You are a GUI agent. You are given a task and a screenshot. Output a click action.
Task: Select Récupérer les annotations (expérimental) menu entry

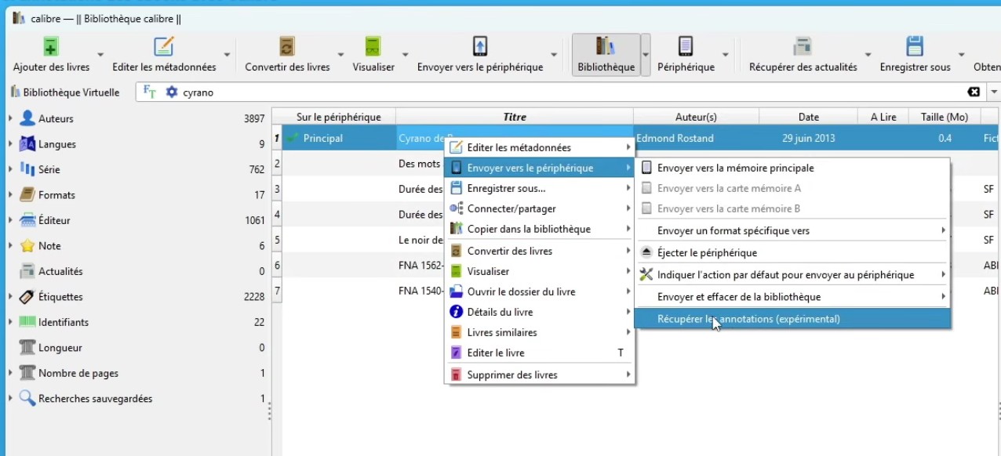click(748, 319)
